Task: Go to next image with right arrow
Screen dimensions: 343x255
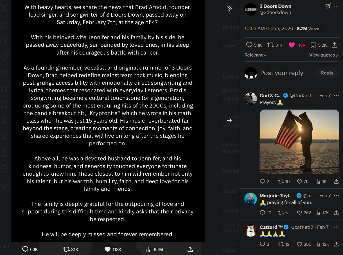Action: (x=229, y=120)
